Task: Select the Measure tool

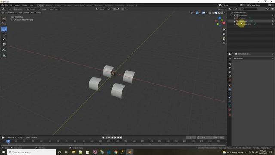Action: [4, 55]
